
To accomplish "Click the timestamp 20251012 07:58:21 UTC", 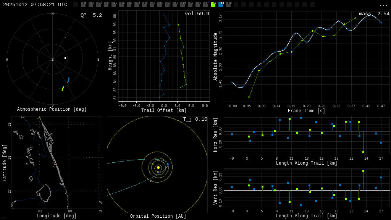I will [35, 5].
